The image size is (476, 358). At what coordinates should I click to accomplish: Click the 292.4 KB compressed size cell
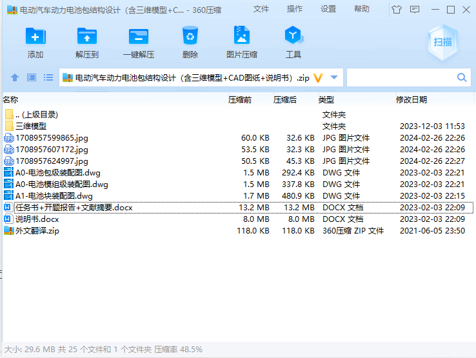coord(298,172)
